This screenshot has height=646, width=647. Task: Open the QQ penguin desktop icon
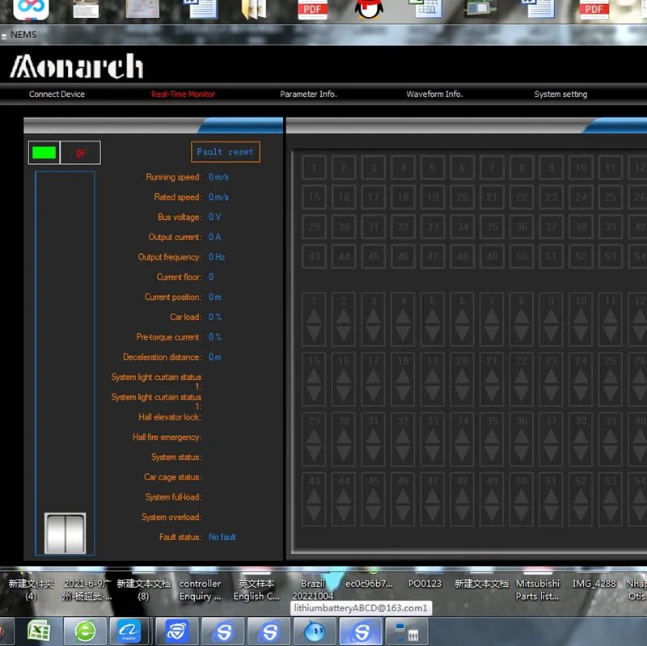(x=369, y=9)
